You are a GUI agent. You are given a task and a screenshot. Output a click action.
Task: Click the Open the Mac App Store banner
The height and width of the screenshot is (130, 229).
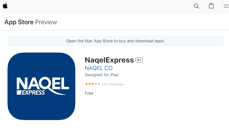point(116,41)
